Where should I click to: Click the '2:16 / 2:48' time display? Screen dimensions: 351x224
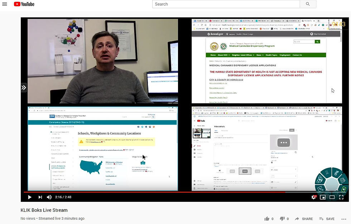(x=63, y=197)
